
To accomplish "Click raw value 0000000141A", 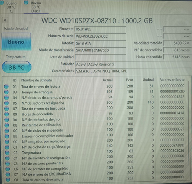I will [172, 113].
